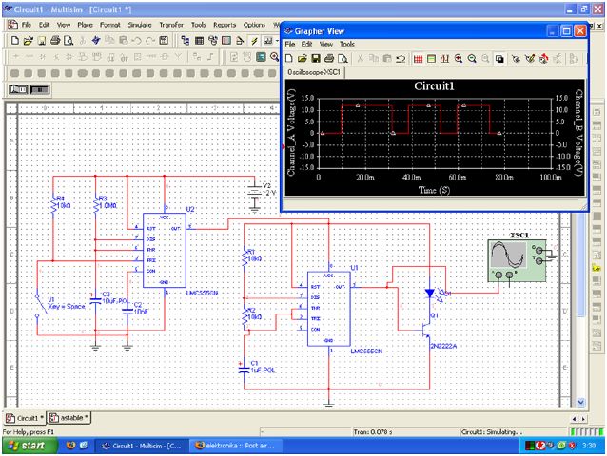Switch to the astable circuit tab
Screen dimensions: 607x456
[x=69, y=417]
